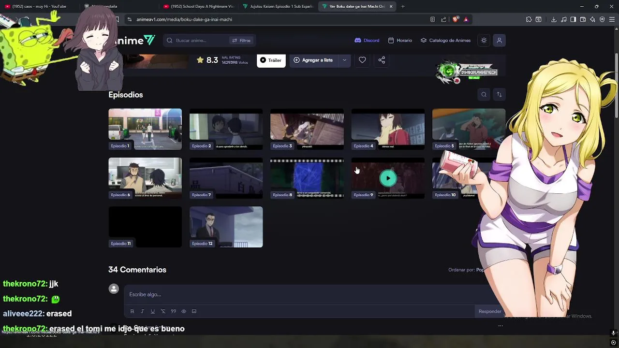The image size is (619, 348).
Task: Click the Buscar anime search field
Action: (x=196, y=41)
